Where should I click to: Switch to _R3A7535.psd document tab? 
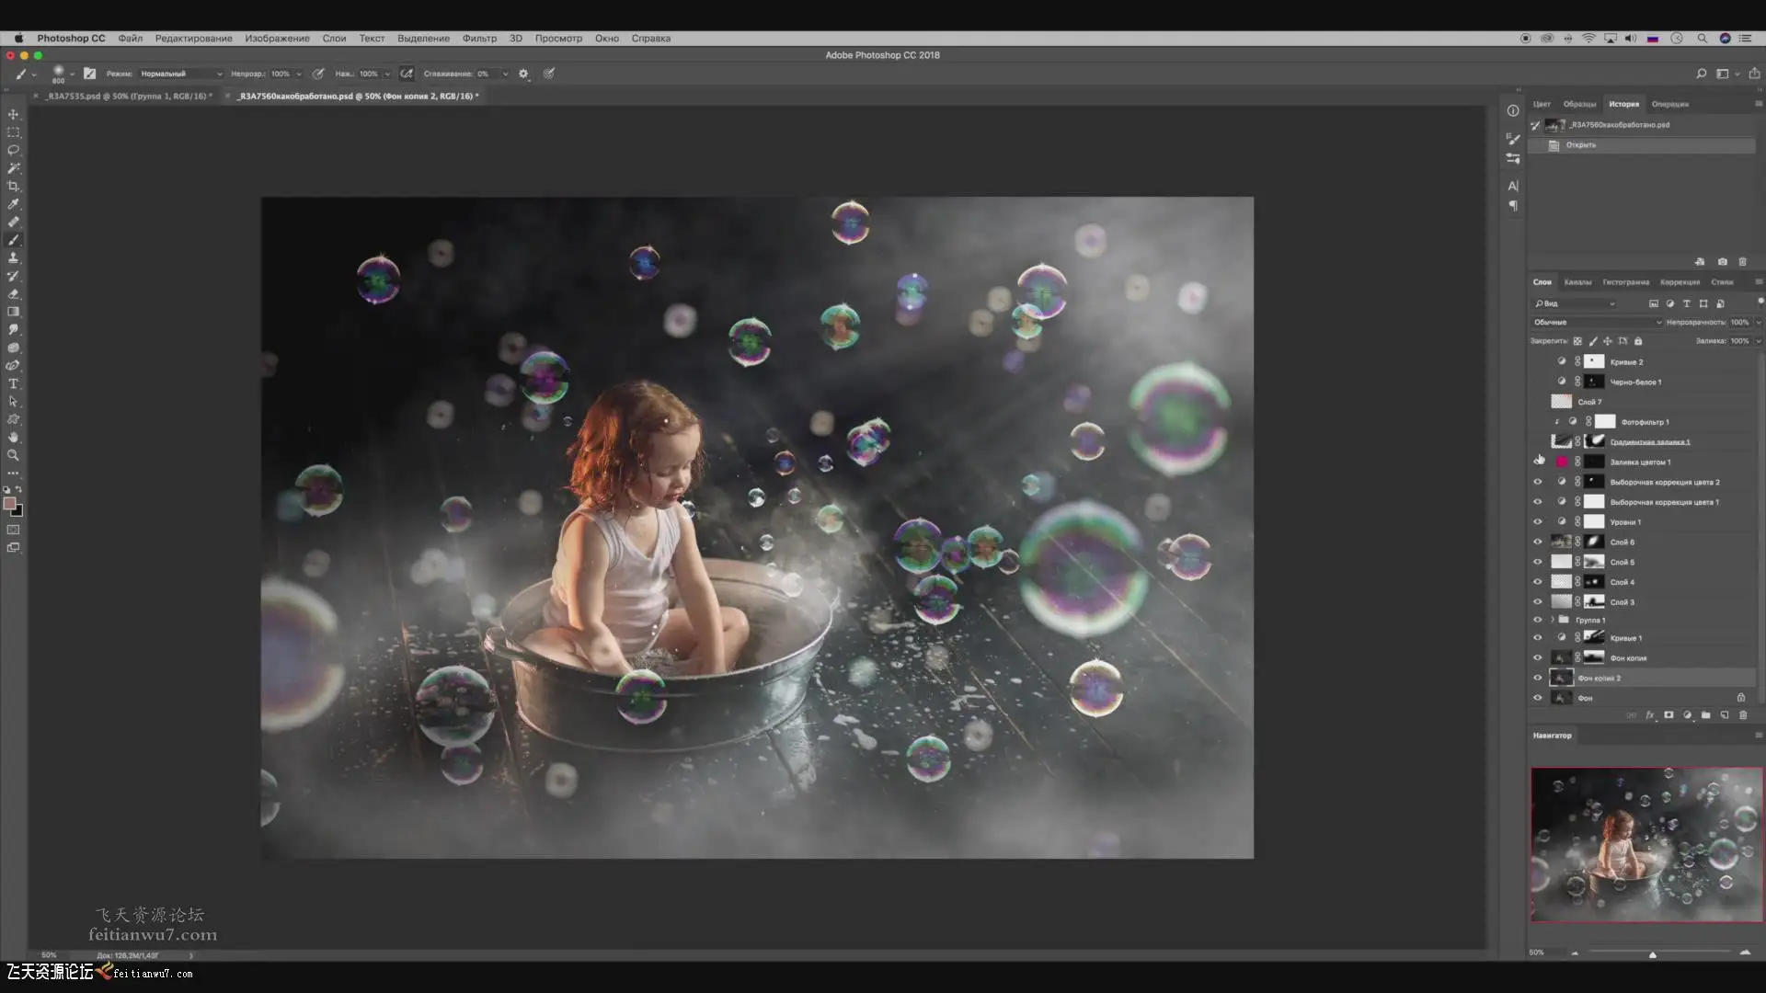pyautogui.click(x=128, y=96)
